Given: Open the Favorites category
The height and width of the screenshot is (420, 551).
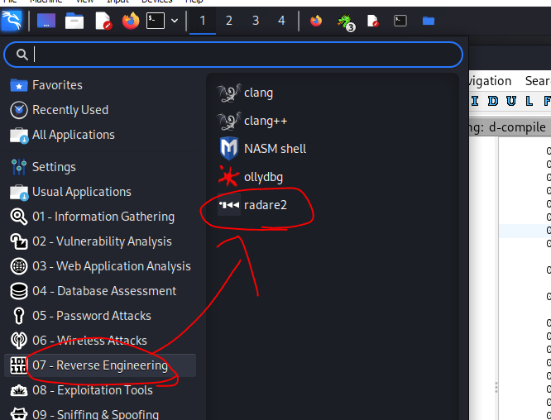Looking at the screenshot, I should pyautogui.click(x=100, y=85).
